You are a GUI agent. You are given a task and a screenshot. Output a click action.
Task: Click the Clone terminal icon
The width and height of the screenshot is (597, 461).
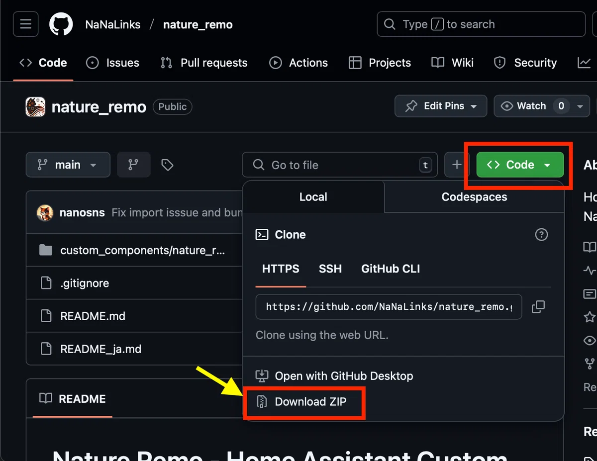coord(262,235)
